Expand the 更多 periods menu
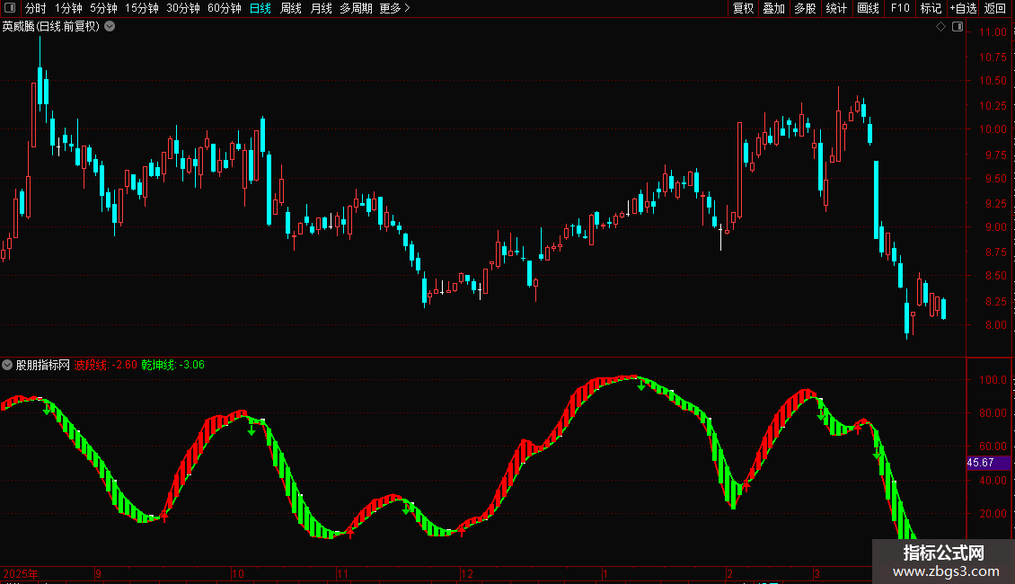The image size is (1015, 584). (x=395, y=8)
